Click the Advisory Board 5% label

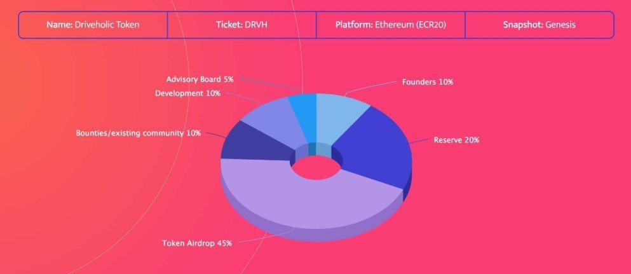point(200,79)
